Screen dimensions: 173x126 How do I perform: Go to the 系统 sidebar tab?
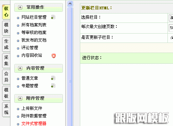6,109
